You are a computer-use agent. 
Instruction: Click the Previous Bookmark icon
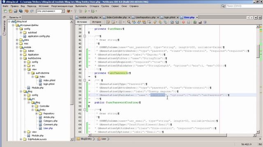[x=155, y=22]
